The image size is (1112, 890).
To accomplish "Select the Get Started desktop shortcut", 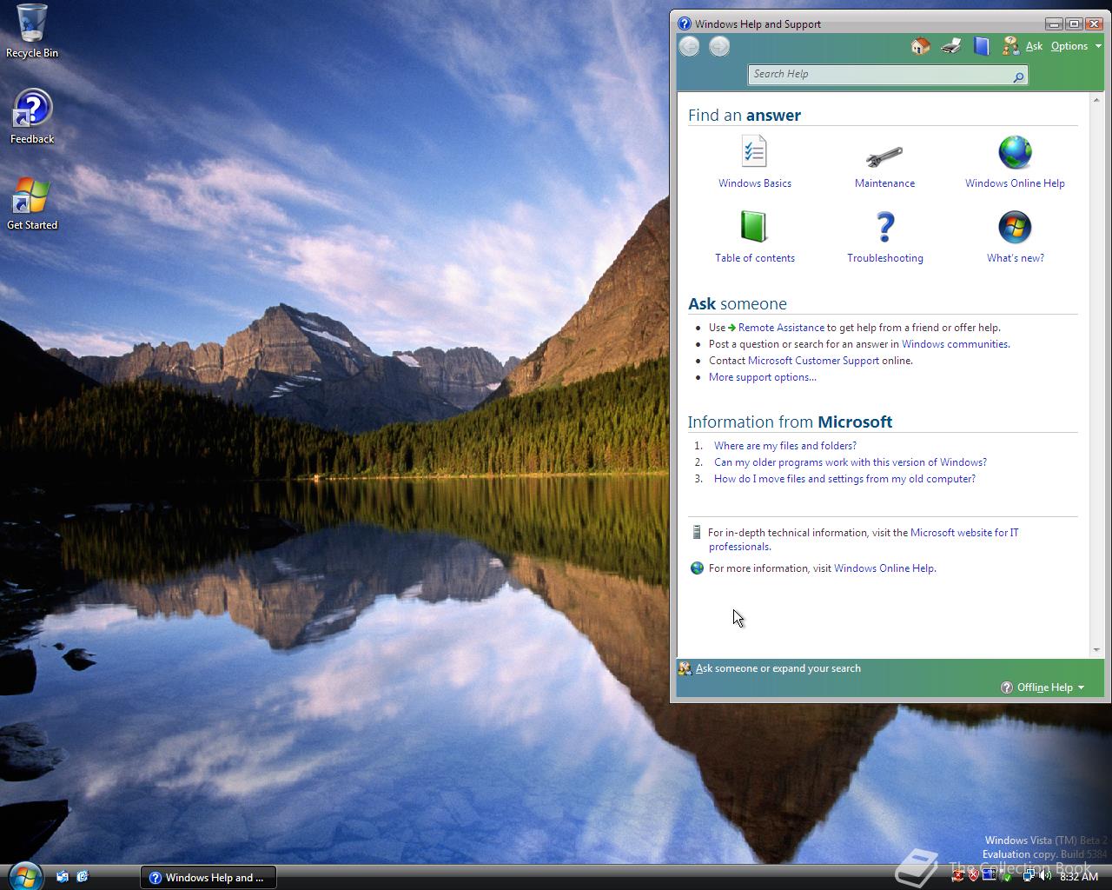I will coord(32,203).
